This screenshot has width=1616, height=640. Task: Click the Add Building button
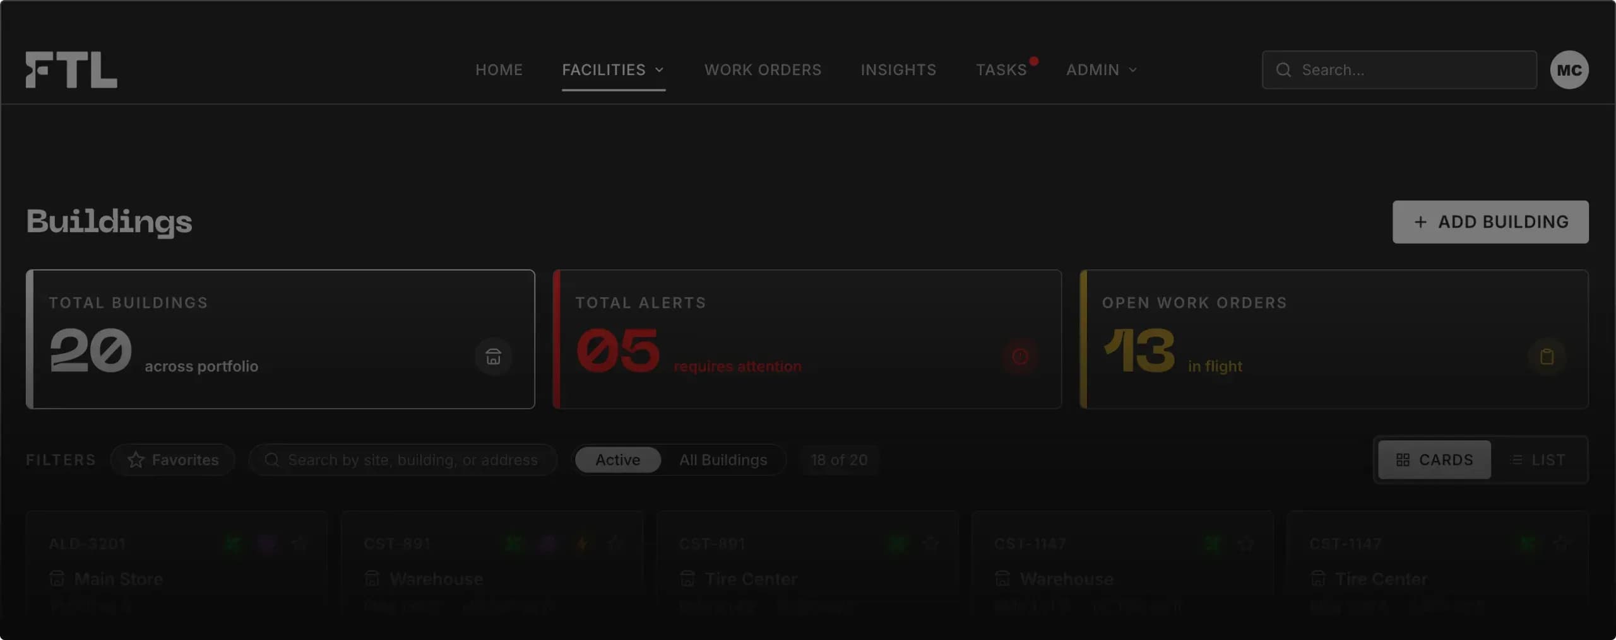[x=1490, y=222]
